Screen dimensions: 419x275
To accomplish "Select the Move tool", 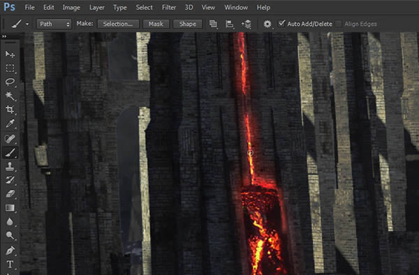I will click(x=10, y=54).
